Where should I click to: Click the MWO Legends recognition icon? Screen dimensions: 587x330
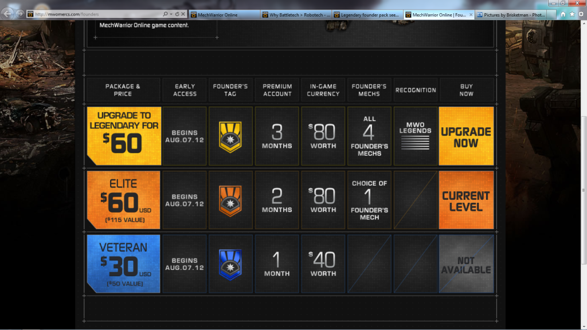coord(415,136)
